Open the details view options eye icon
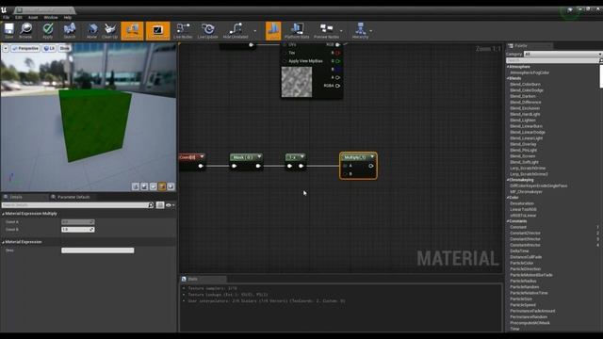The width and height of the screenshot is (603, 339). (x=169, y=205)
